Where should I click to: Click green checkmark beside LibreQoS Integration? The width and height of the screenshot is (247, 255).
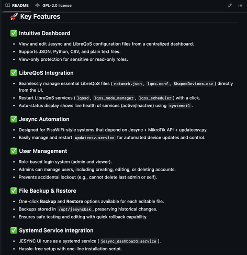coord(14,73)
